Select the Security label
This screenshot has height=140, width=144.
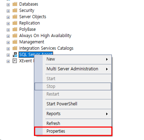click(27, 10)
